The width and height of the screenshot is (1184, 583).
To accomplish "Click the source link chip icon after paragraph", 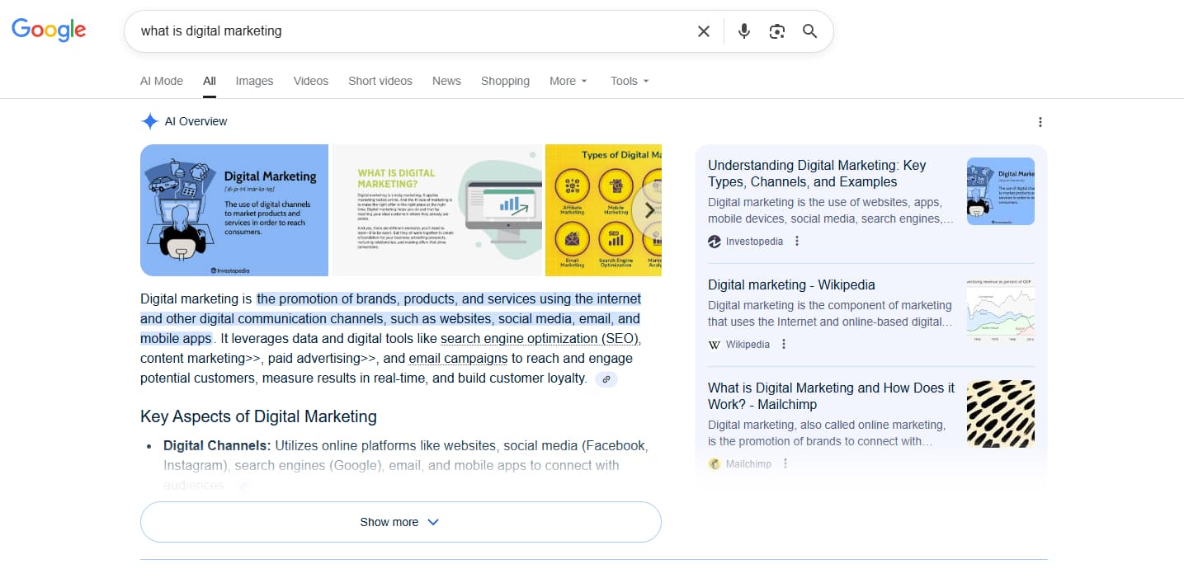I will [x=606, y=379].
